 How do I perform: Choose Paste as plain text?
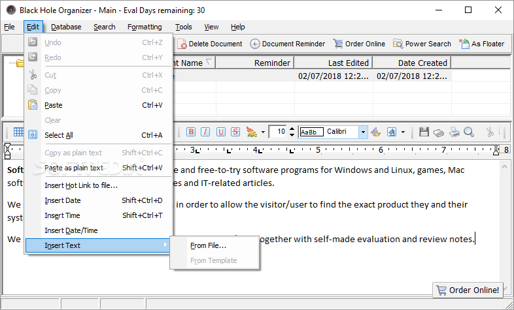click(x=98, y=168)
